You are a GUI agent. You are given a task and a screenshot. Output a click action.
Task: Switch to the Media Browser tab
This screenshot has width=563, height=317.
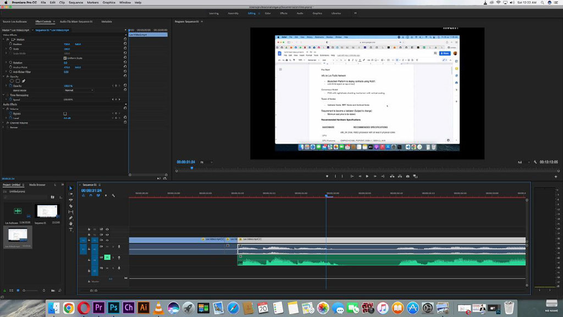pyautogui.click(x=37, y=185)
